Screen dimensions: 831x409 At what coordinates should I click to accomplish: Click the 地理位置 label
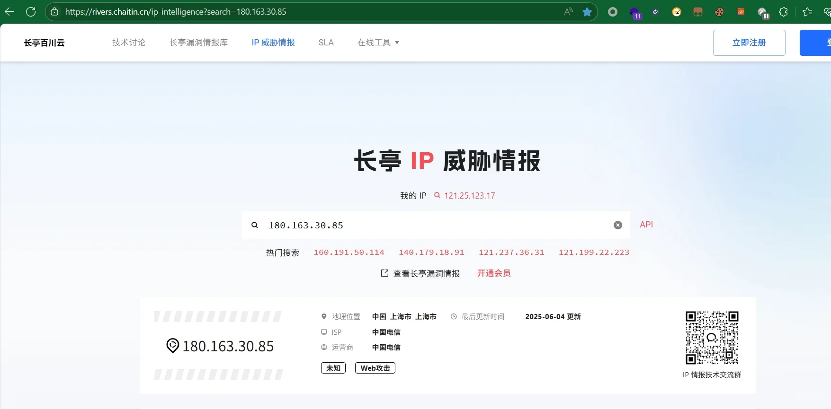click(346, 317)
